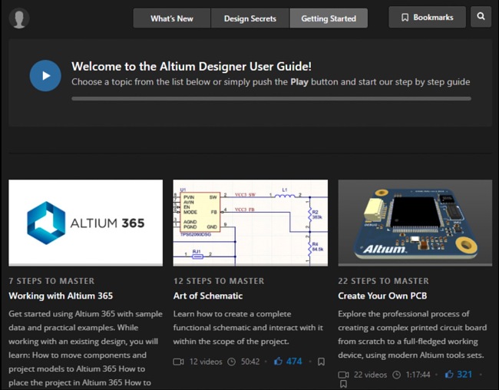Click the 22 STEPS TO MASTER label
The width and height of the screenshot is (499, 390).
[384, 281]
